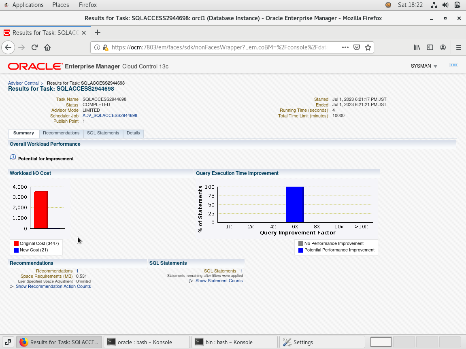466x349 pixels.
Task: Open Firefox account icon
Action: [x=443, y=47]
